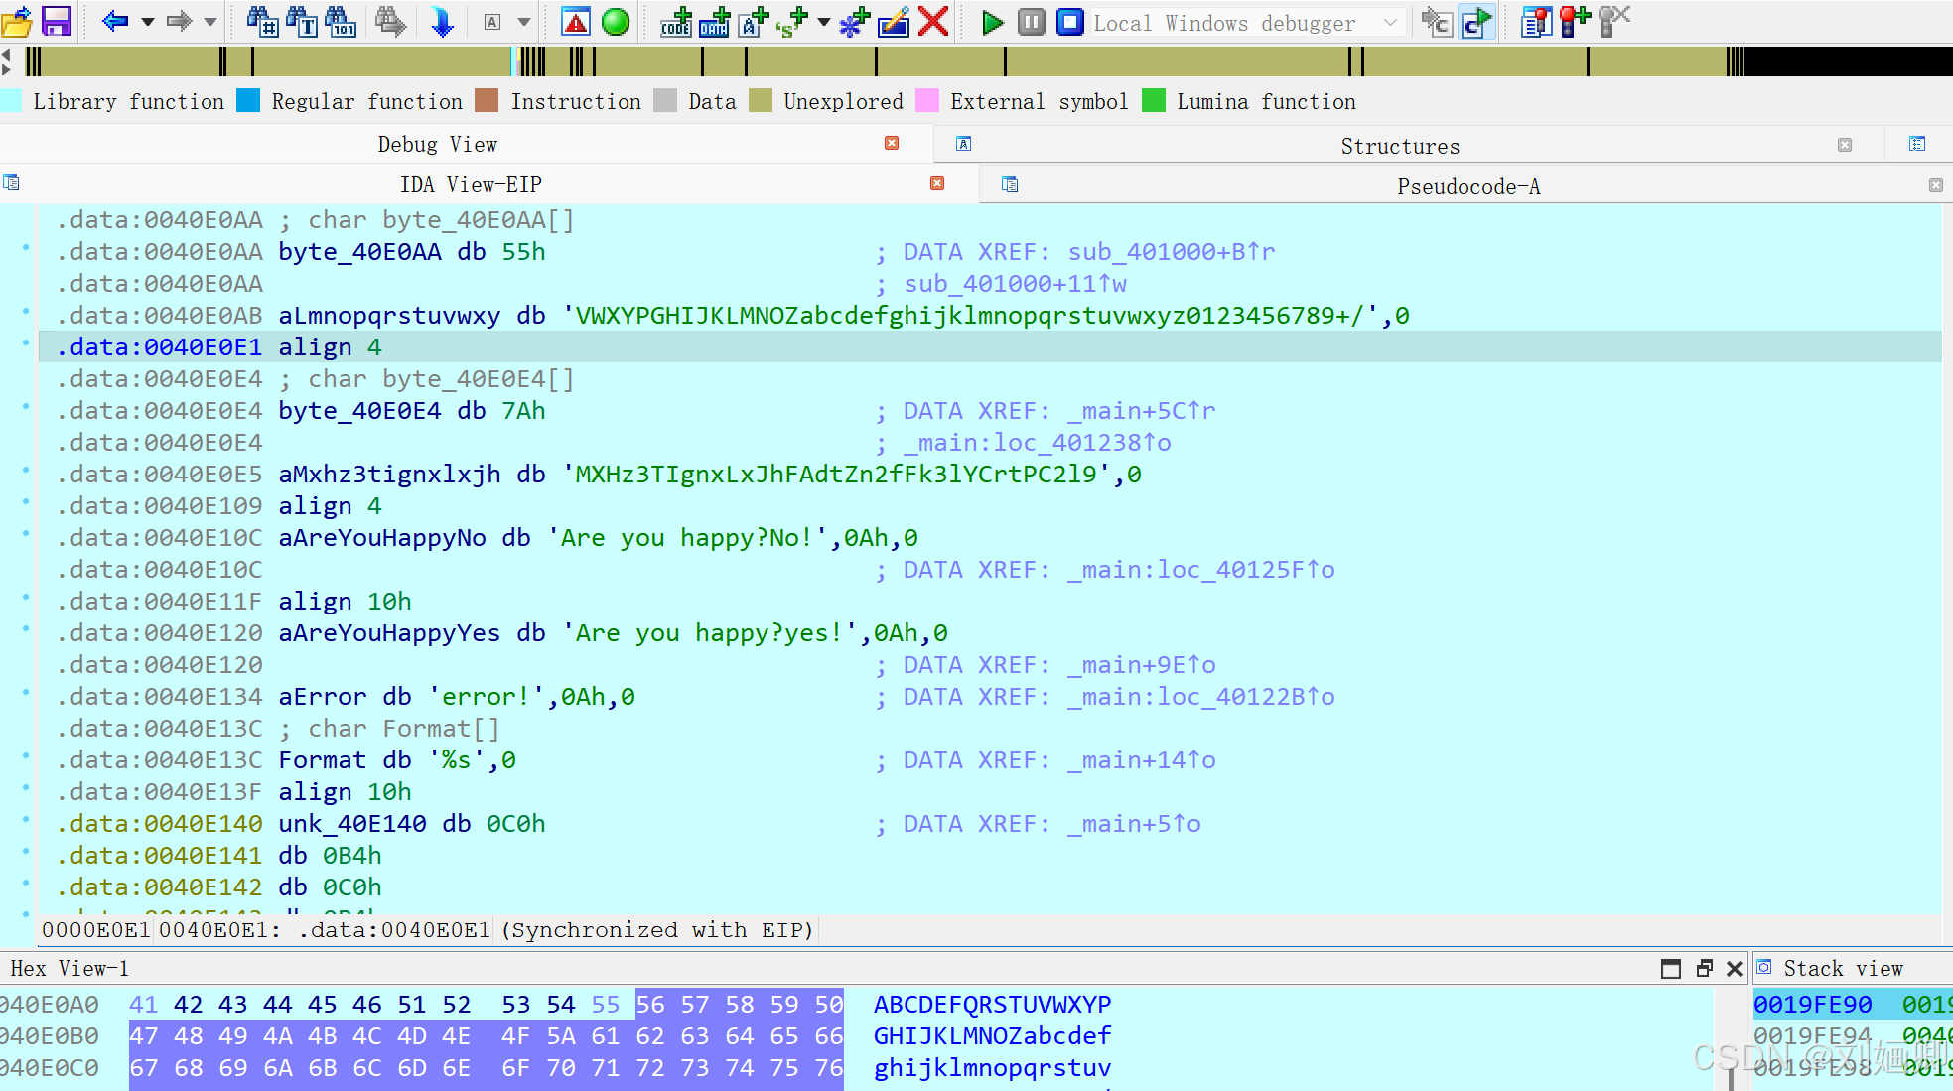1953x1091 pixels.
Task: Click the blue Terminate process button
Action: pos(1069,22)
